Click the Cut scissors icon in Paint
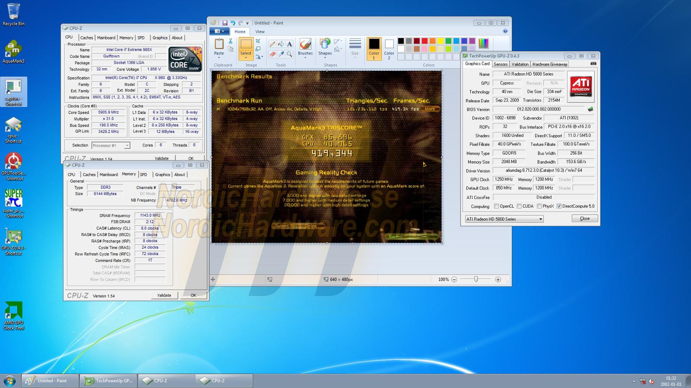The height and width of the screenshot is (388, 691). click(231, 41)
